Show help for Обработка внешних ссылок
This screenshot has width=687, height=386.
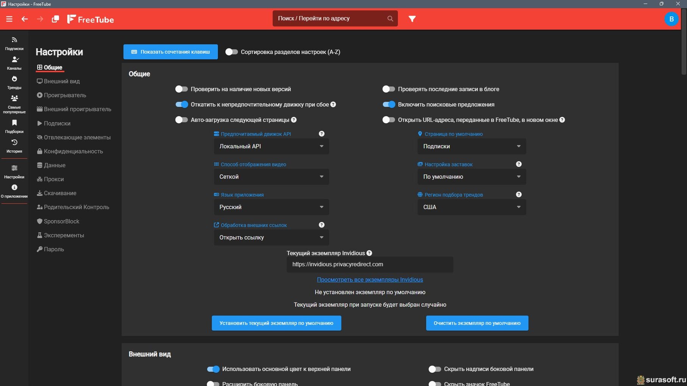[322, 225]
